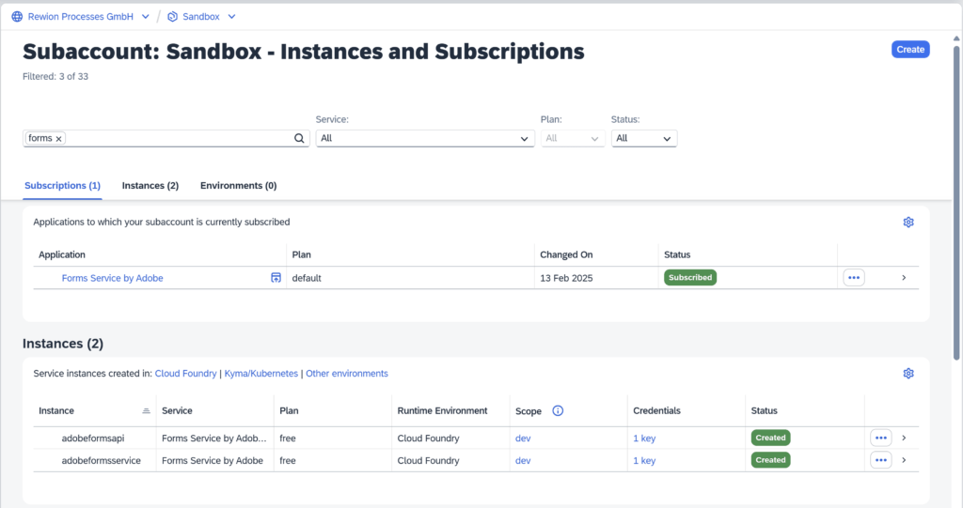Click sort icon in Instance column header

[146, 411]
